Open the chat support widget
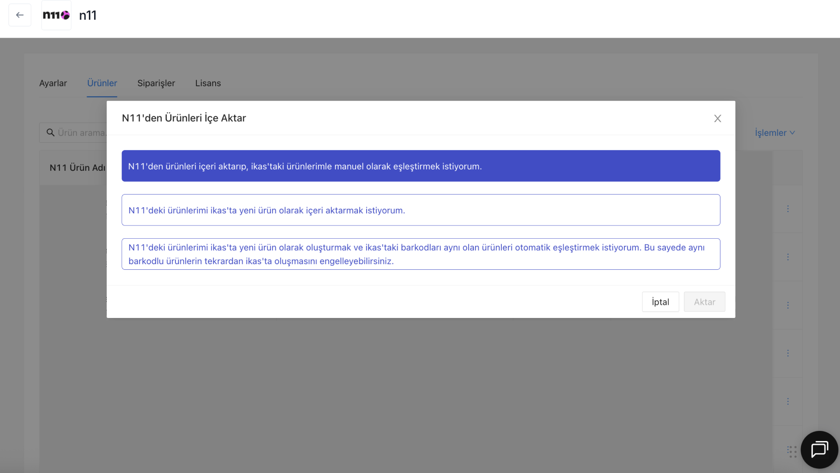The width and height of the screenshot is (840, 473). click(819, 449)
